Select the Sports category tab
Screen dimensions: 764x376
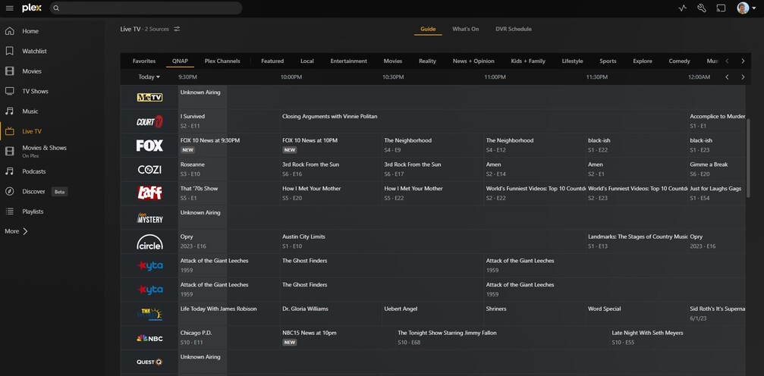point(608,61)
